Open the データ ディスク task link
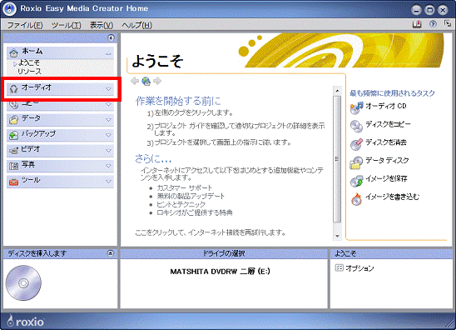The width and height of the screenshot is (456, 330). (387, 161)
